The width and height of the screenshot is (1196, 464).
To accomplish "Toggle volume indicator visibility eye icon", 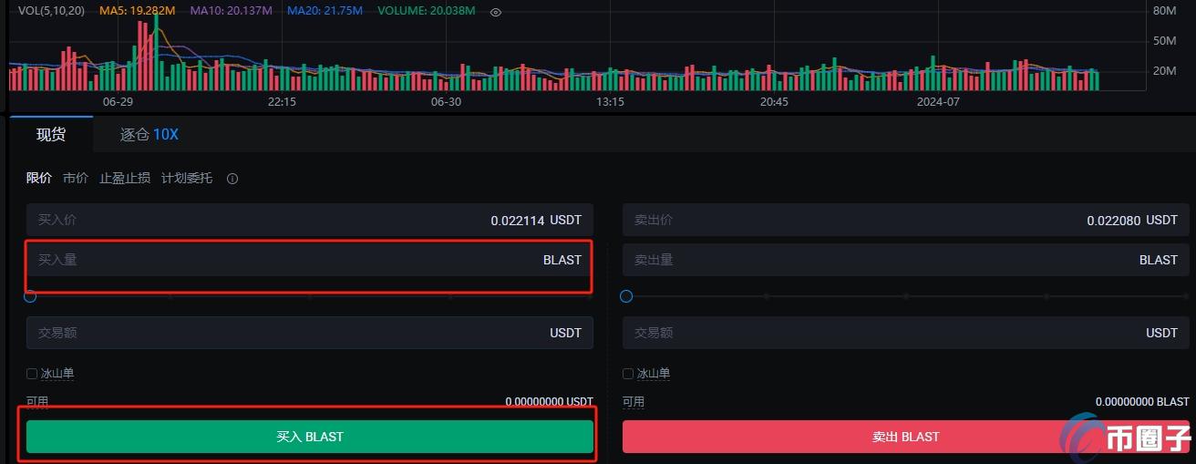I will tap(496, 12).
